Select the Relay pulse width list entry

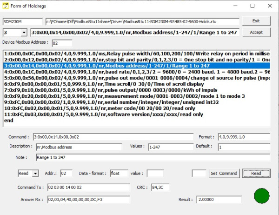pos(136,54)
